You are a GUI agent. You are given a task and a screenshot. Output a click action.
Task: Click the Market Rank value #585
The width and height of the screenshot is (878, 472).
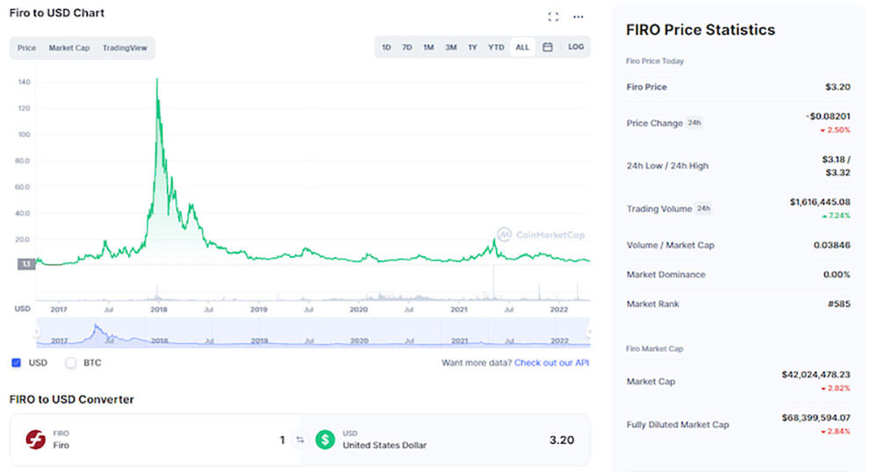point(838,304)
